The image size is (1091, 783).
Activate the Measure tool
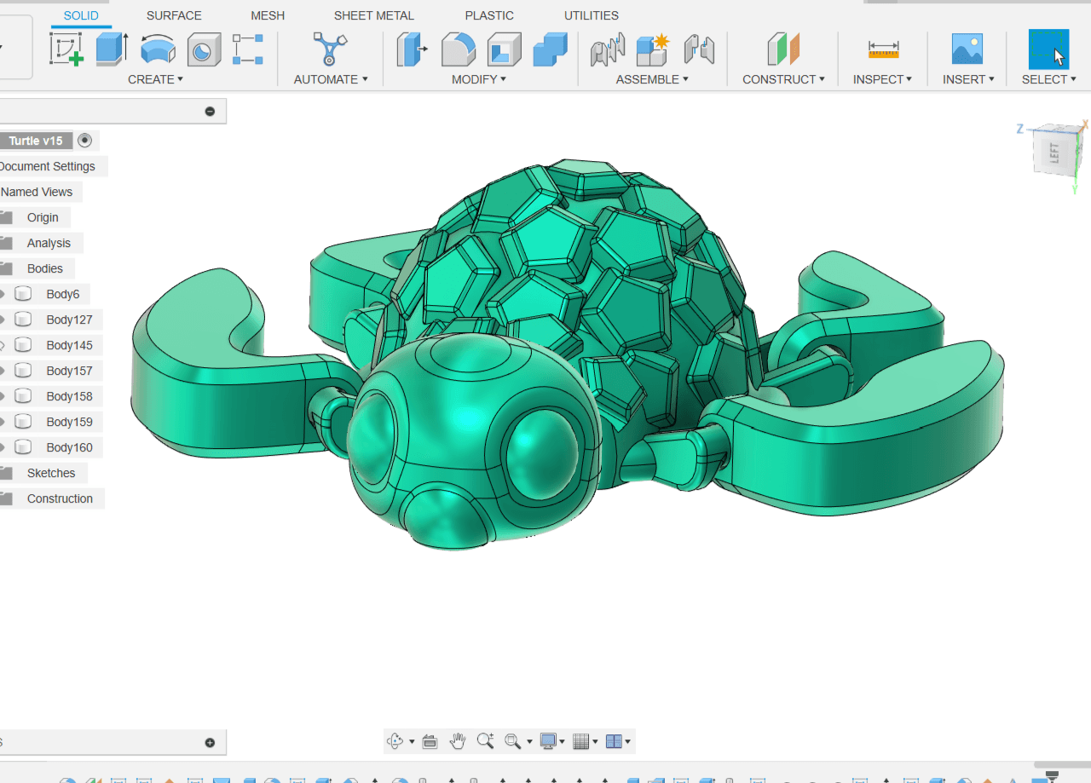(x=884, y=49)
